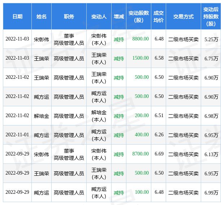221x205 pixels.
Task: Click the 2022-11-01 date cell
Action: (x=17, y=135)
